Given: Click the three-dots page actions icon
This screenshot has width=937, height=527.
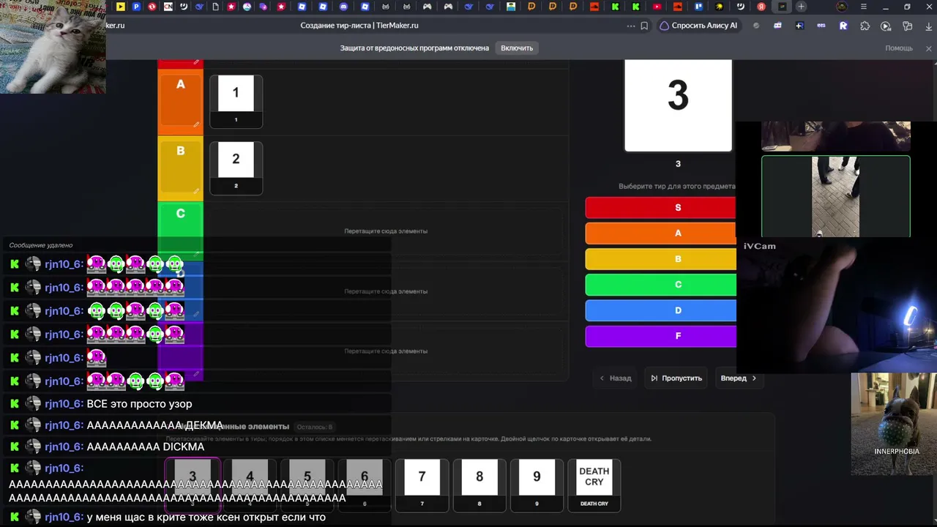Looking at the screenshot, I should (x=631, y=26).
